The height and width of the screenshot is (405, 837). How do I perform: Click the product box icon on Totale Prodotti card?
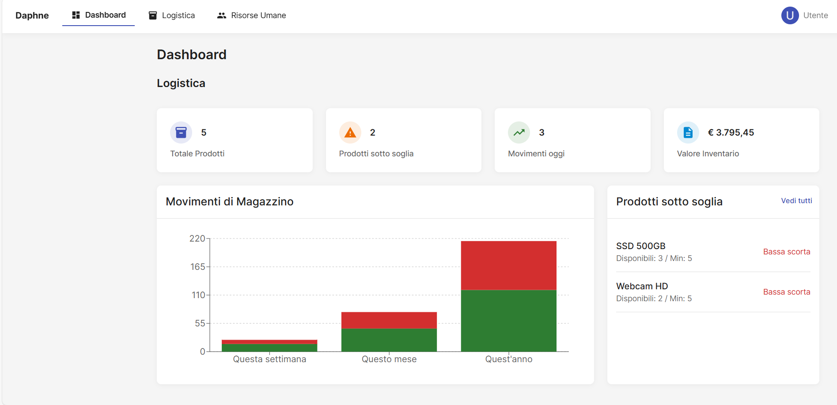tap(181, 132)
